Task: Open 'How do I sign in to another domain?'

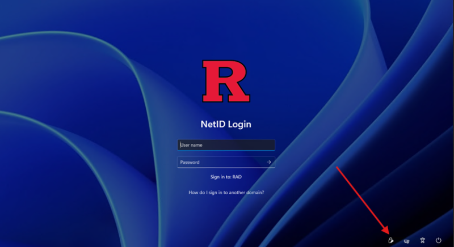Action: pos(226,193)
